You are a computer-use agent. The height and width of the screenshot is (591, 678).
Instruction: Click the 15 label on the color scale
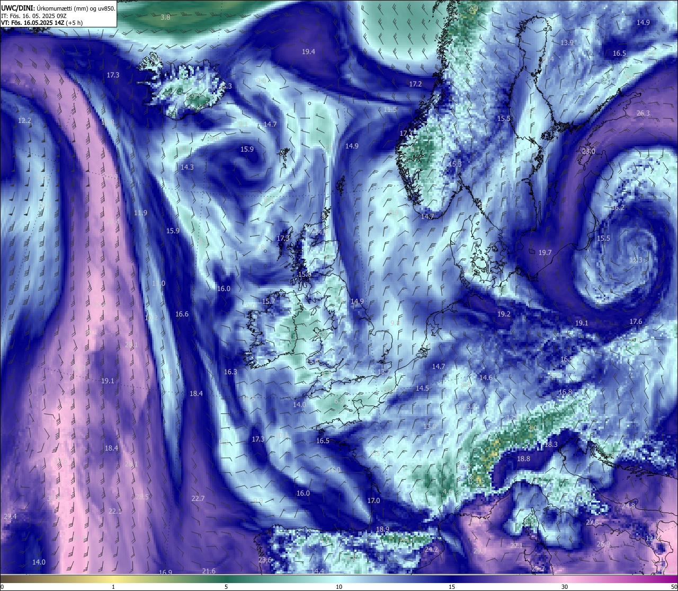(452, 587)
